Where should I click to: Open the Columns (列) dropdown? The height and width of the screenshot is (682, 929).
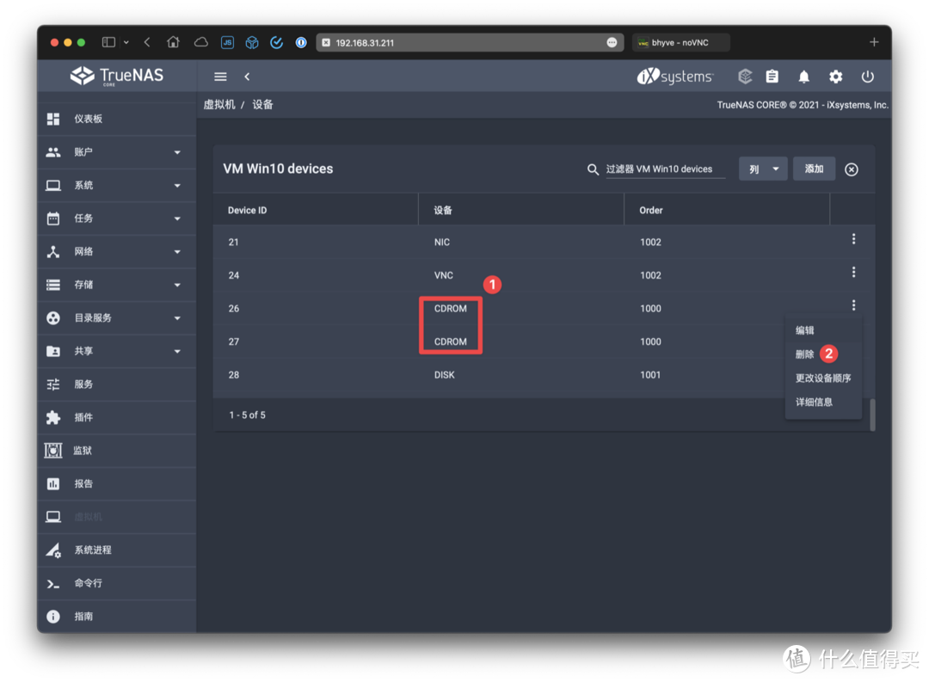tap(762, 169)
